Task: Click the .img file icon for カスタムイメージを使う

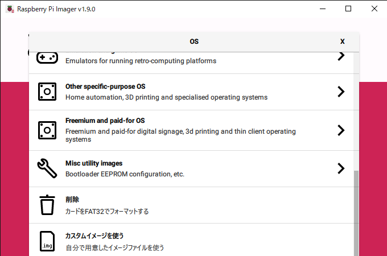Action: pyautogui.click(x=47, y=241)
